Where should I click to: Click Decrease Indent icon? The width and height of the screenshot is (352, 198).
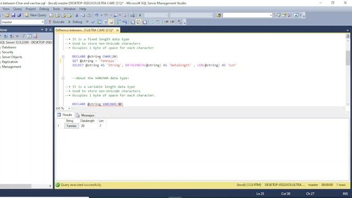[x=167, y=22]
